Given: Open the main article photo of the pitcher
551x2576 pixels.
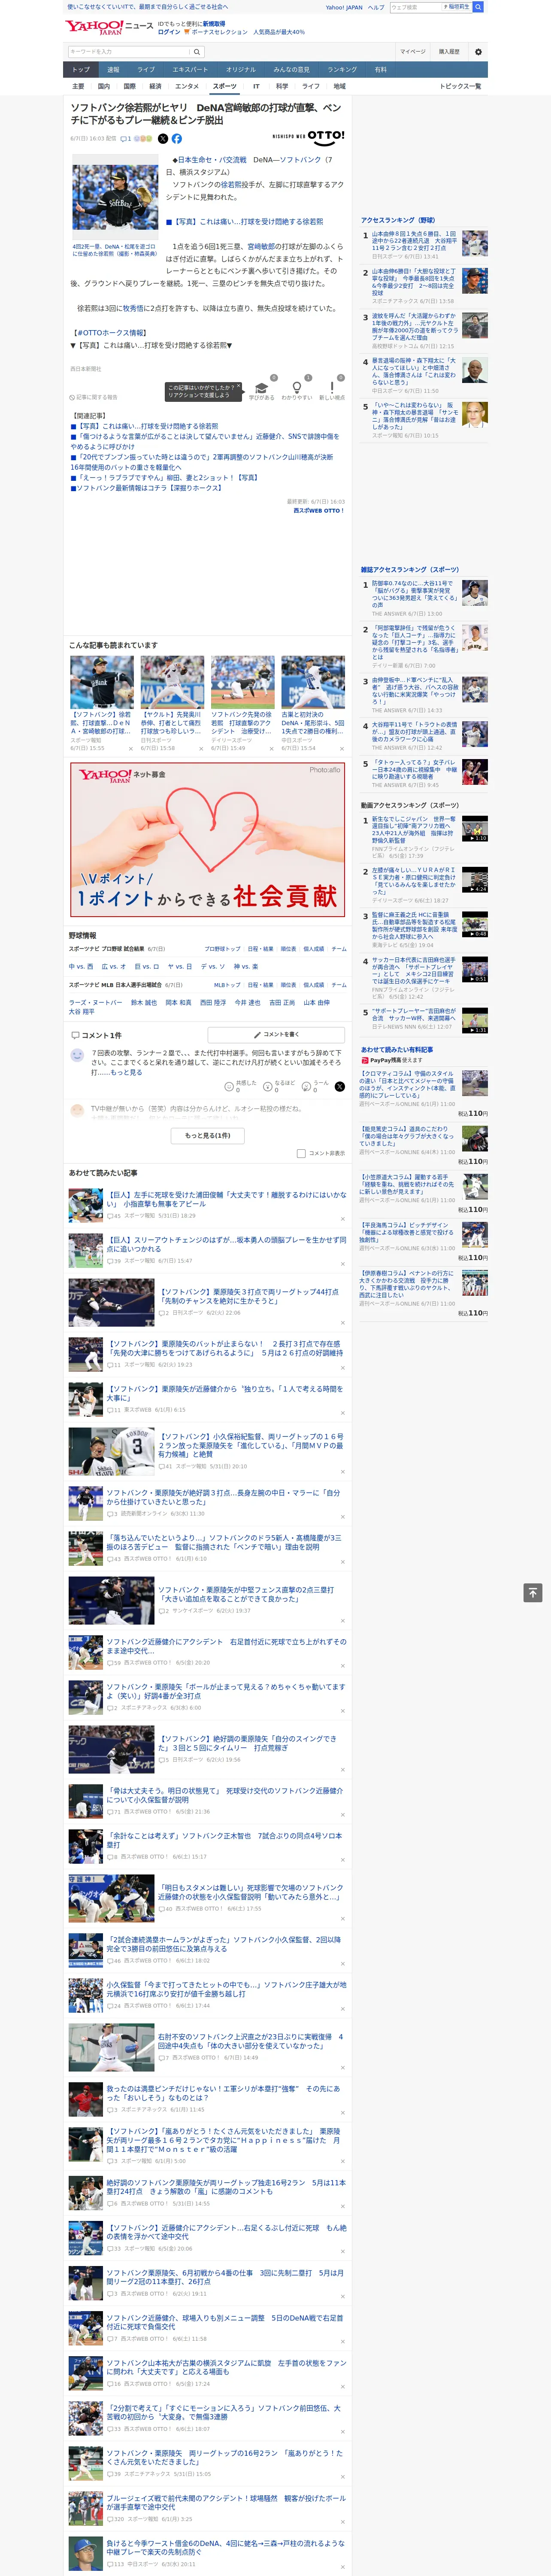Looking at the screenshot, I should [x=115, y=198].
